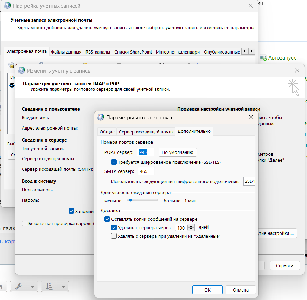Viewport: 307px width, 300px height.
Task: Open the Электронная почта tab
Action: 26,51
